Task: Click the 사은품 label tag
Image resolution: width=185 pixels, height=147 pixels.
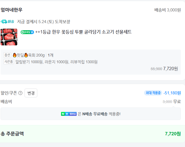Action: click(x=9, y=62)
